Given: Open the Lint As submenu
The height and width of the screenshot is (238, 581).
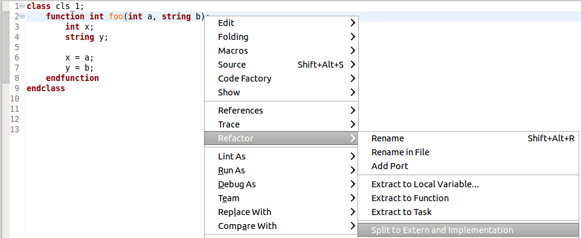Looking at the screenshot, I should 281,156.
